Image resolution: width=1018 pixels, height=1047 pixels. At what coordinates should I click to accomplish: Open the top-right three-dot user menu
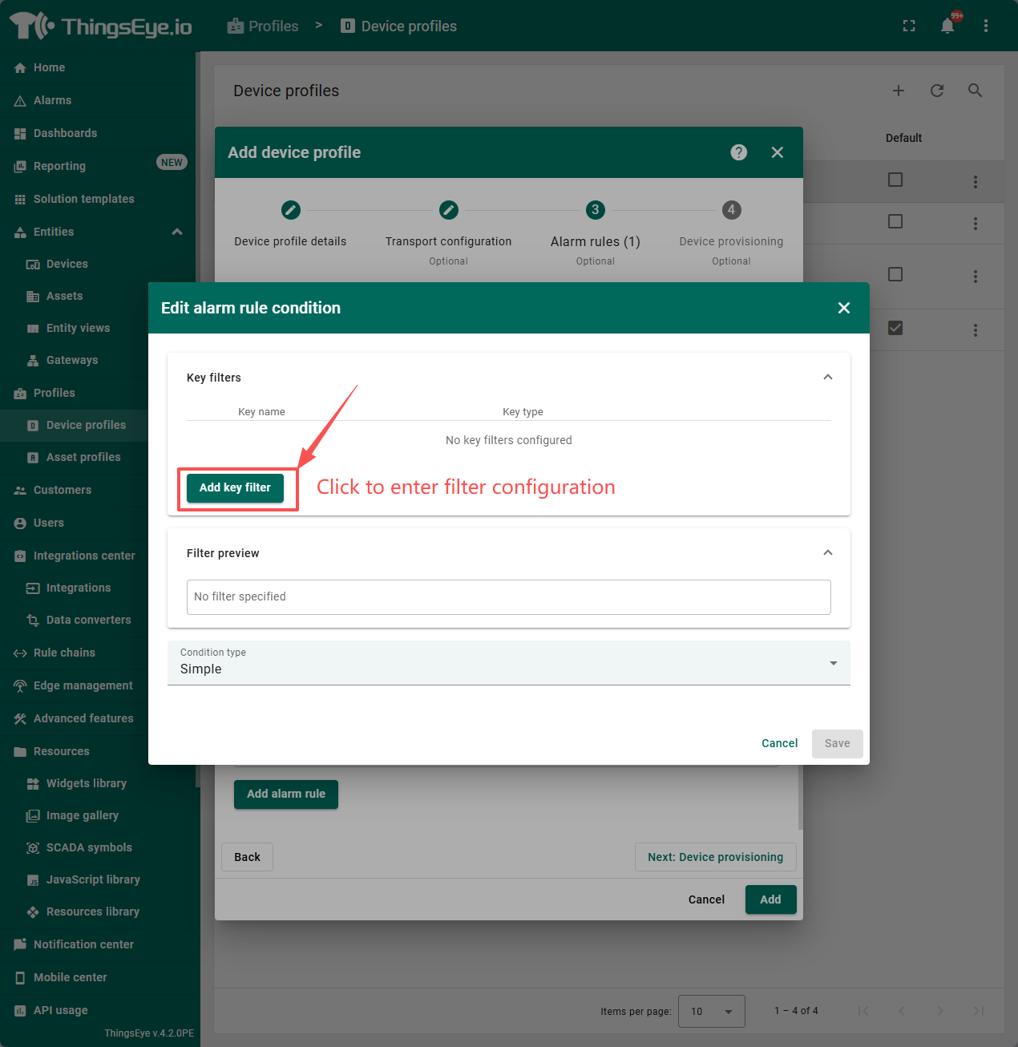[986, 26]
